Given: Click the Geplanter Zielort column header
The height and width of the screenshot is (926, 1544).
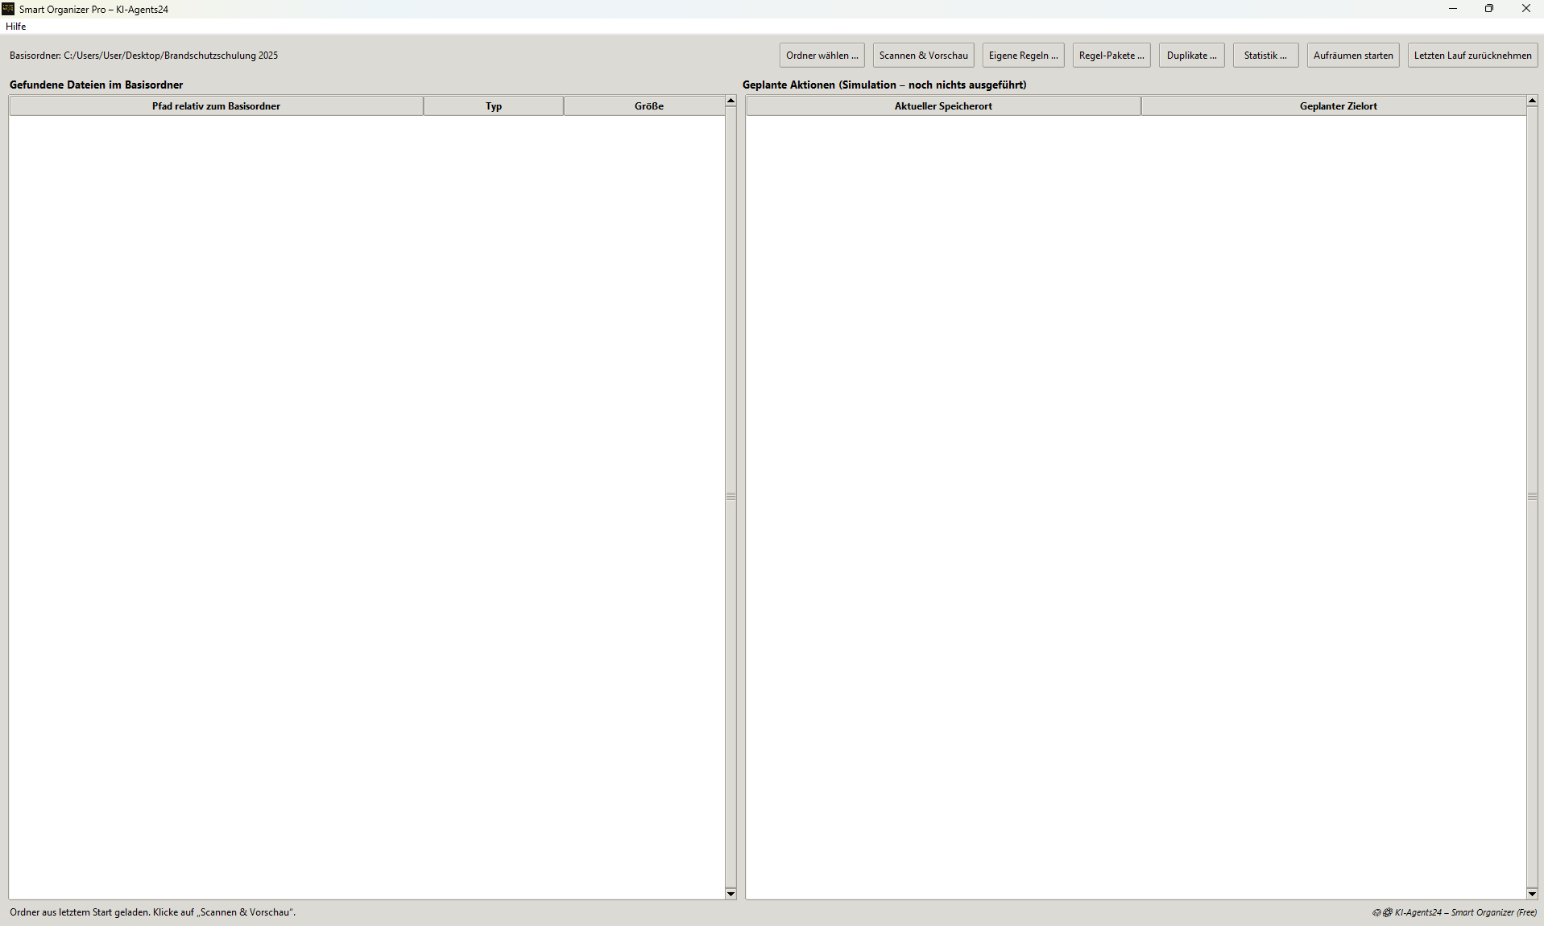Looking at the screenshot, I should [1337, 106].
